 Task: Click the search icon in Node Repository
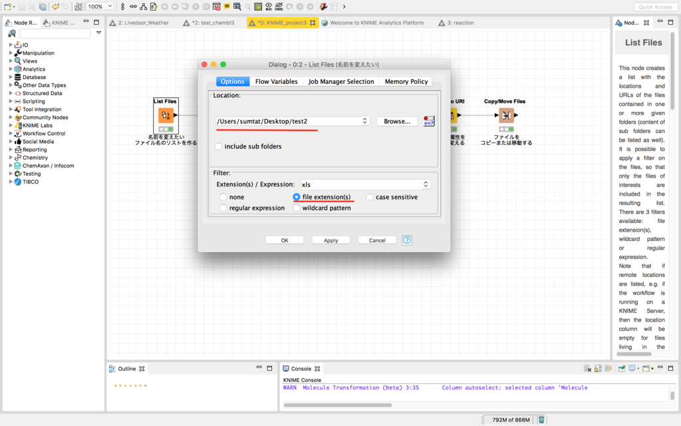coord(12,33)
